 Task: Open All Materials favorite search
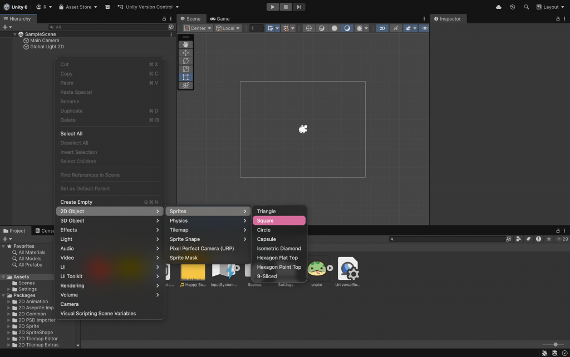click(x=29, y=253)
